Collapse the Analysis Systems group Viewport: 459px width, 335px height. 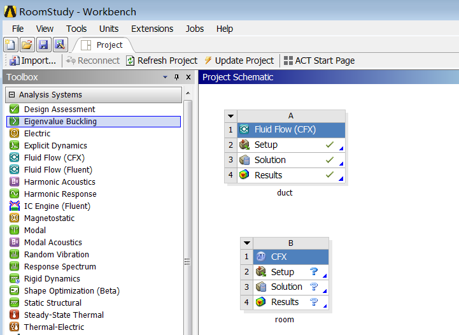(x=11, y=95)
